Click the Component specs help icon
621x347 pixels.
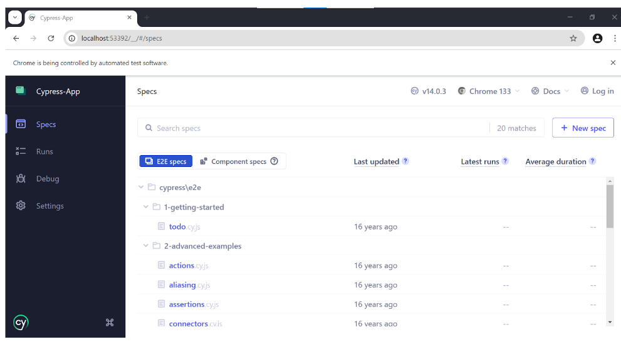(274, 161)
